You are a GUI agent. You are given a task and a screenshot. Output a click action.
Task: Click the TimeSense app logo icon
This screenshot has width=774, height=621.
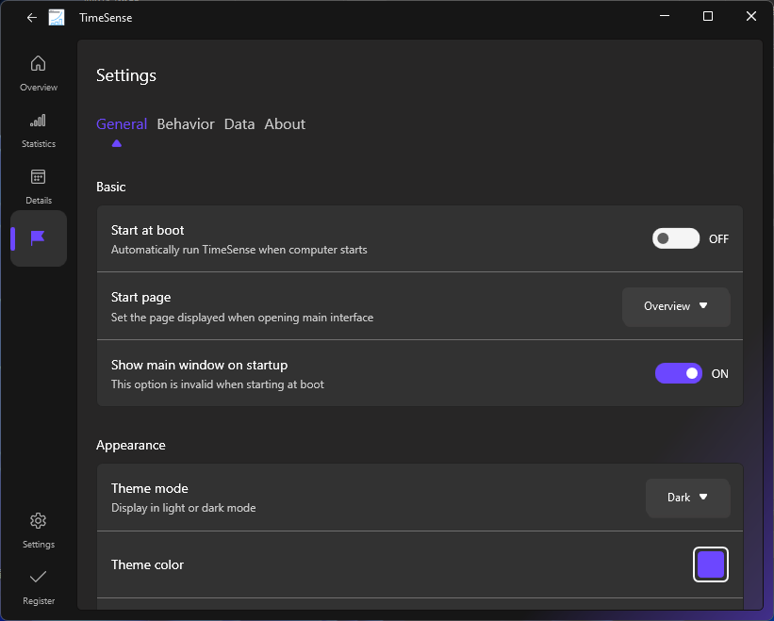coord(57,18)
